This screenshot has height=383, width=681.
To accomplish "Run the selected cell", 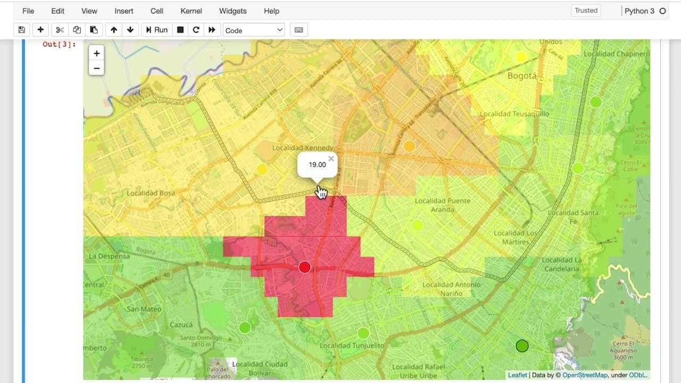I will click(156, 30).
